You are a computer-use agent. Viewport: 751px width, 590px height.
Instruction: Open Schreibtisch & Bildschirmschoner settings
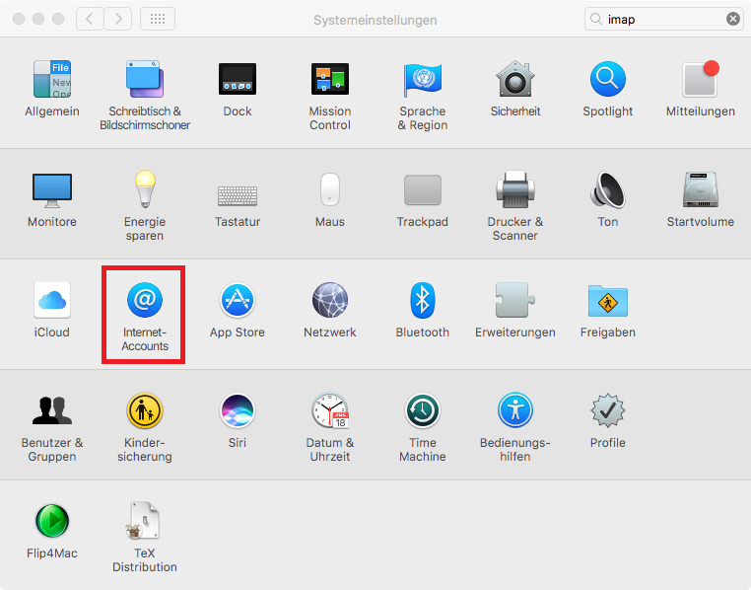point(145,79)
